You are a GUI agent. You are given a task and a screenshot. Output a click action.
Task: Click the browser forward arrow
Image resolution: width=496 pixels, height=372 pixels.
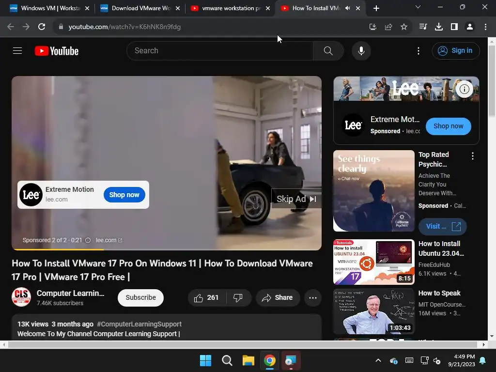pyautogui.click(x=26, y=27)
